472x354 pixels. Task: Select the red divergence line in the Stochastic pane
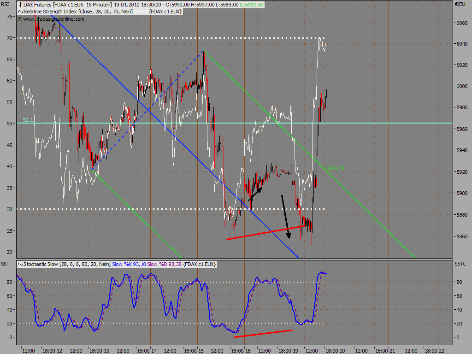pos(263,334)
